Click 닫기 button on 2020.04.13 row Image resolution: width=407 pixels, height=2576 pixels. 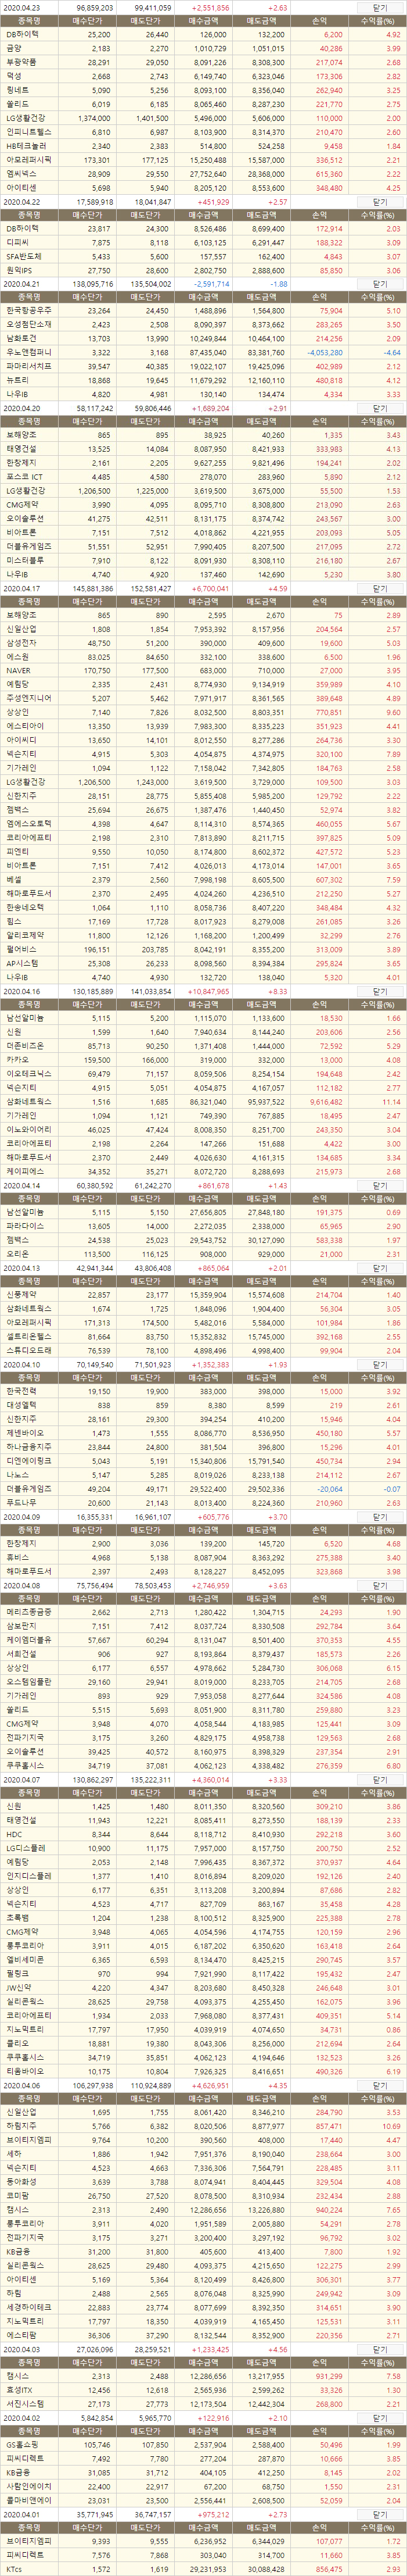tap(379, 1267)
